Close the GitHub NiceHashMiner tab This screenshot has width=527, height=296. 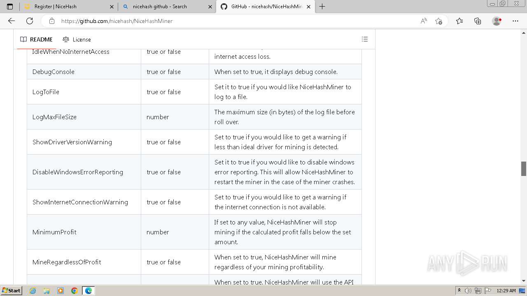(x=308, y=7)
